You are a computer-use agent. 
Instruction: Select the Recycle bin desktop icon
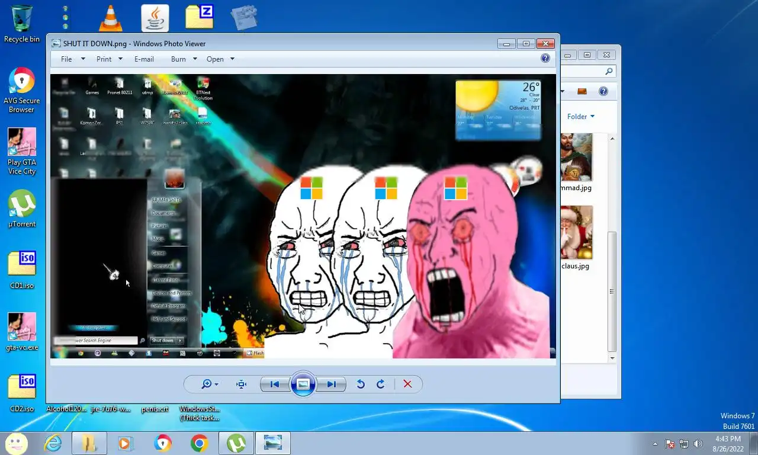[22, 24]
